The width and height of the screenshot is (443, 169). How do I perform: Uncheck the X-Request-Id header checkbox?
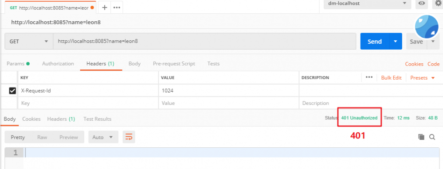pos(12,91)
